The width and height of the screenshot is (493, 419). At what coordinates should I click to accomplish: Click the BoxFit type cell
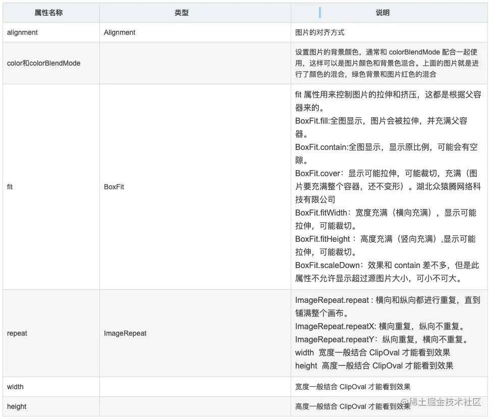click(114, 187)
